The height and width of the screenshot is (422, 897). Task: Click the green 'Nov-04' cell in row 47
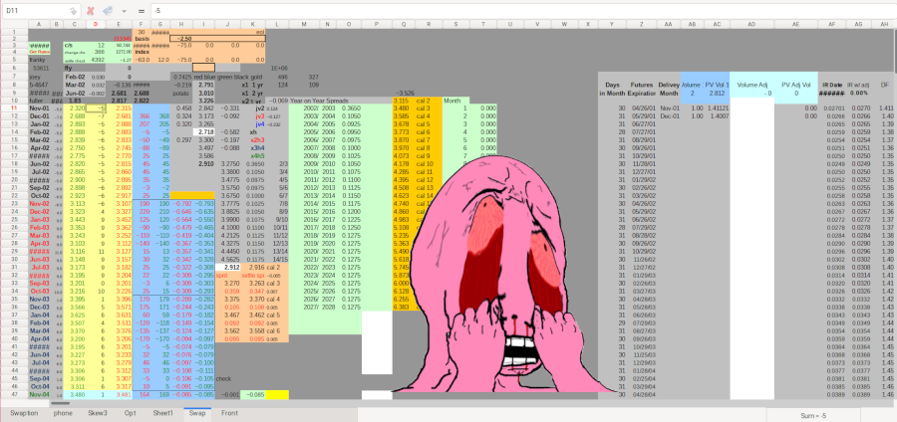[x=39, y=394]
